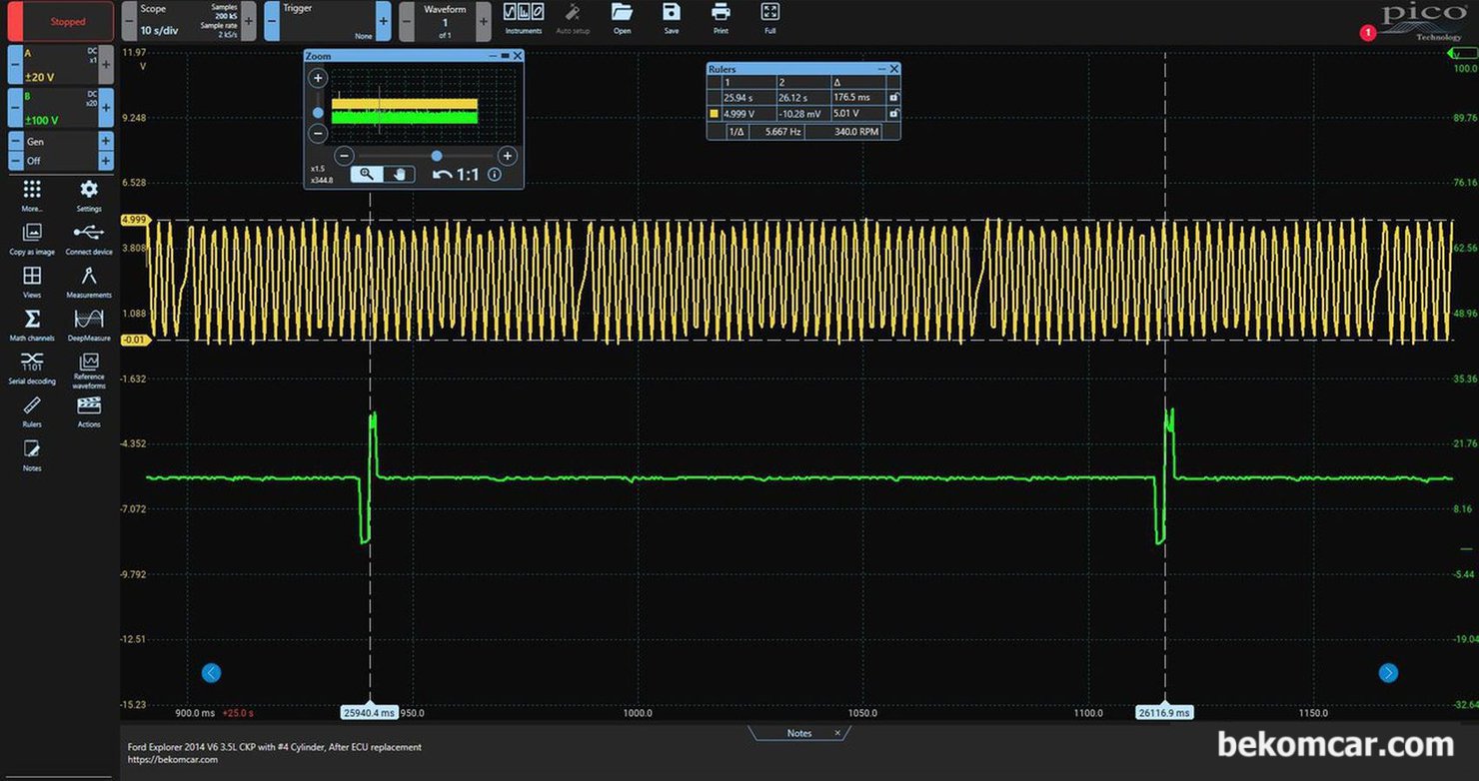Viewport: 1479px width, 781px height.
Task: Click minus beside Off generator state
Action: (x=15, y=161)
